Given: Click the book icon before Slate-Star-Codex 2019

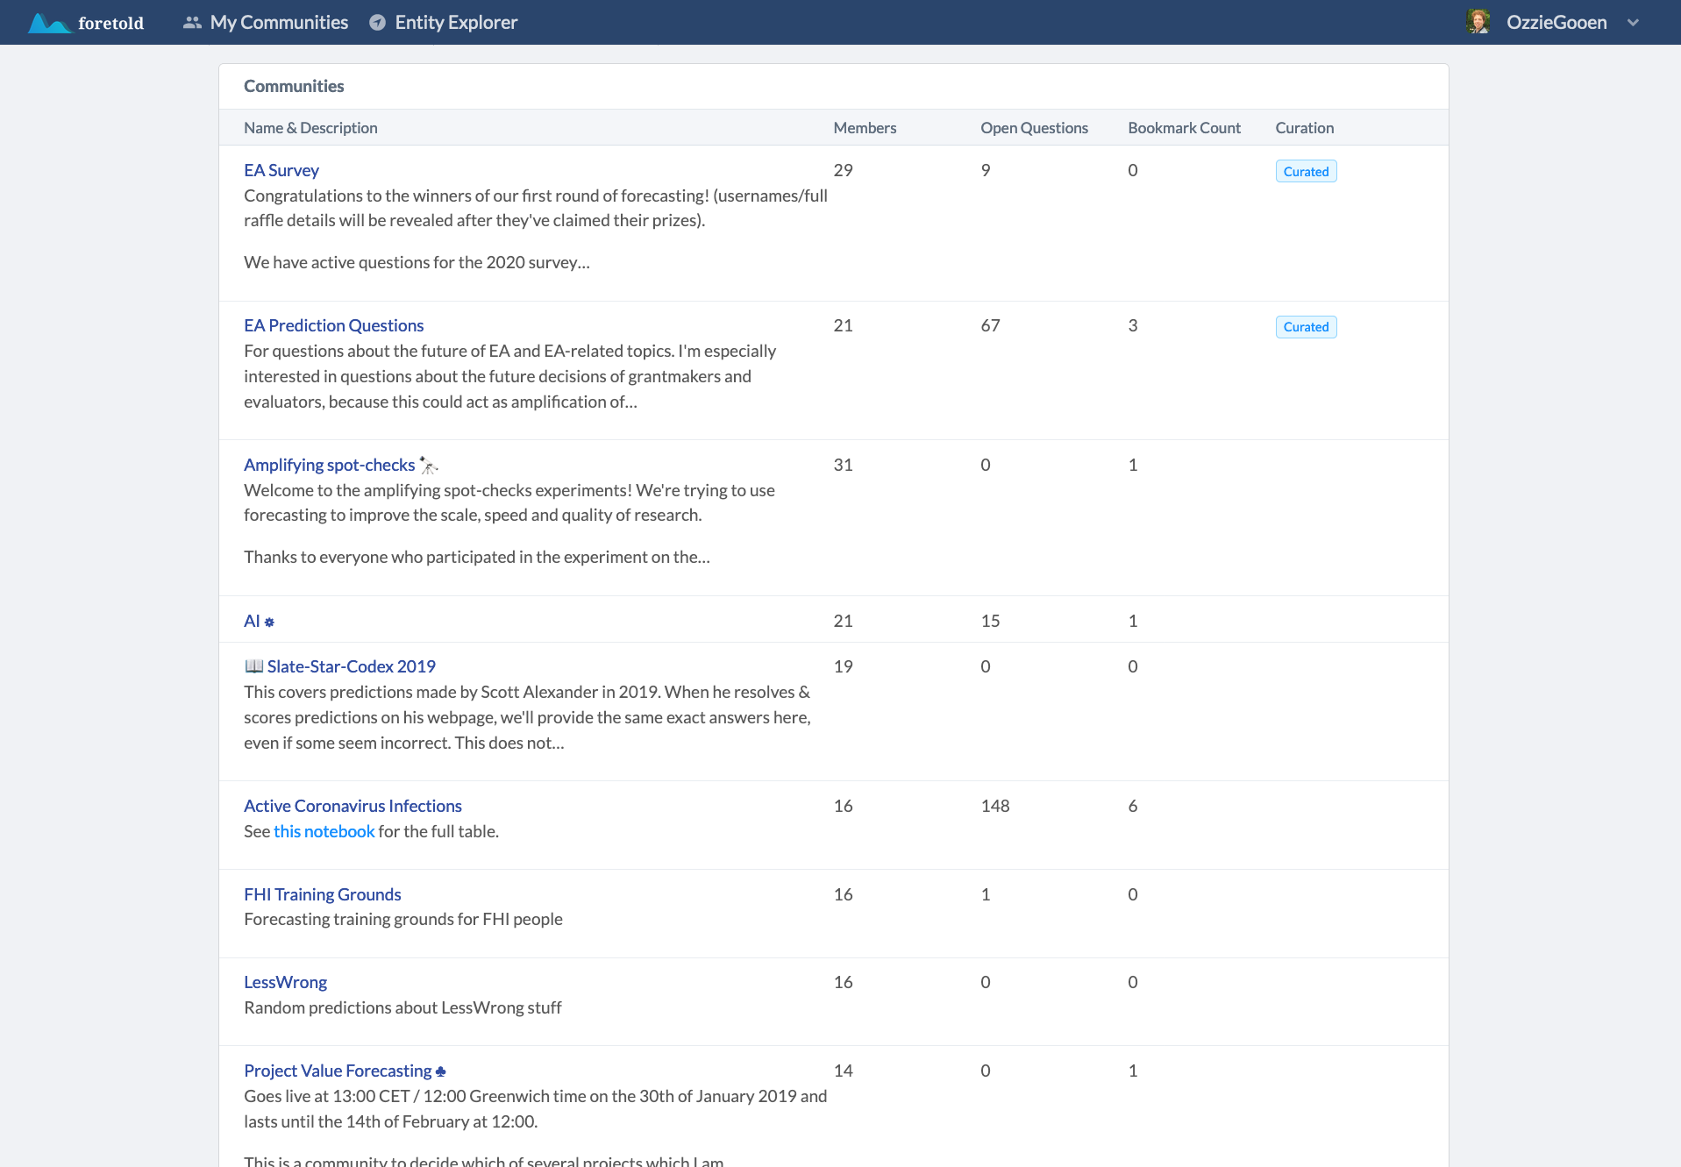Looking at the screenshot, I should pyautogui.click(x=254, y=666).
